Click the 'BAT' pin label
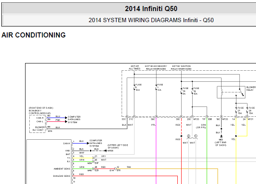256x184 pixels. point(68,154)
